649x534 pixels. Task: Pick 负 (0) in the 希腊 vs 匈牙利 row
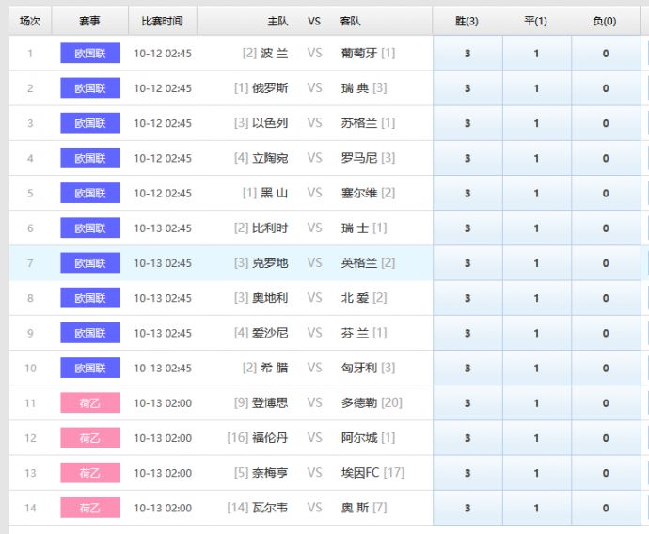point(606,369)
